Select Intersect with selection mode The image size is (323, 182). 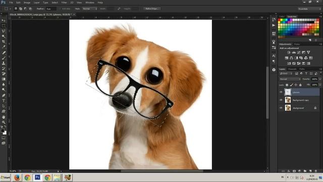click(30, 9)
